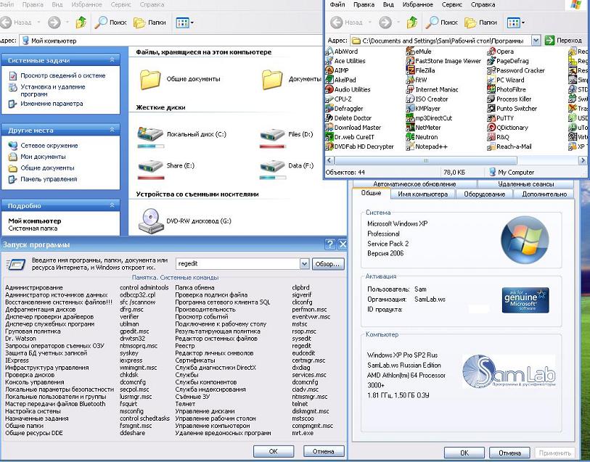Viewport: 590px width, 462px height.
Task: Click right scroll arrow in Программы window
Action: coord(583,160)
